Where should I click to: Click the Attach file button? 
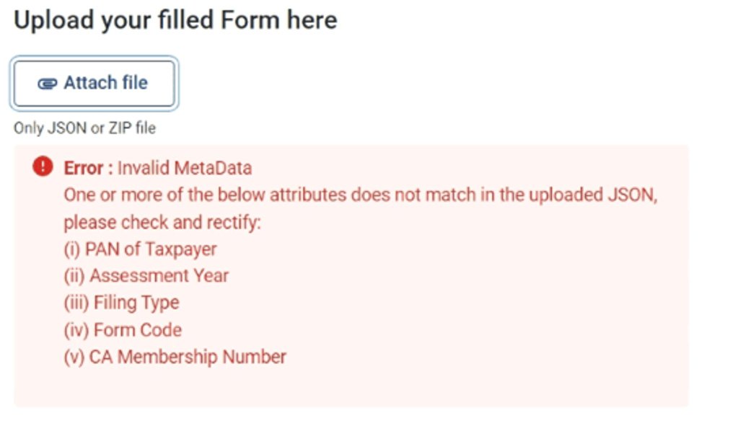95,83
